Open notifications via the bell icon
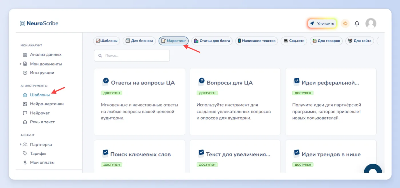 click(x=357, y=24)
